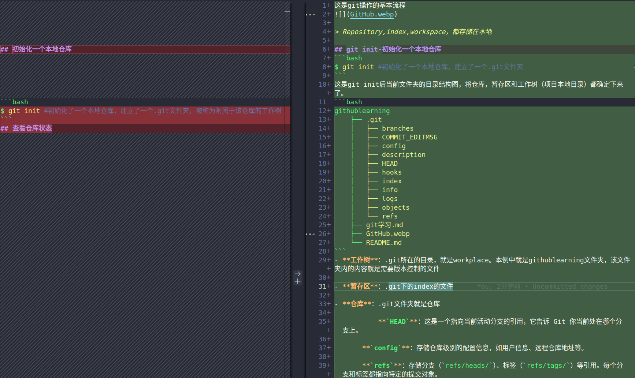Click the 'git学习.md' file entry
The image size is (635, 378).
385,225
